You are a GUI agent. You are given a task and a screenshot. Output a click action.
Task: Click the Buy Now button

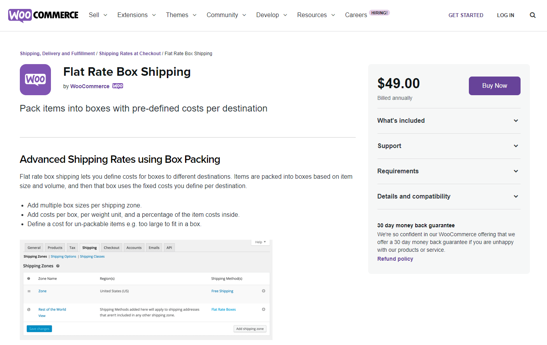click(494, 86)
